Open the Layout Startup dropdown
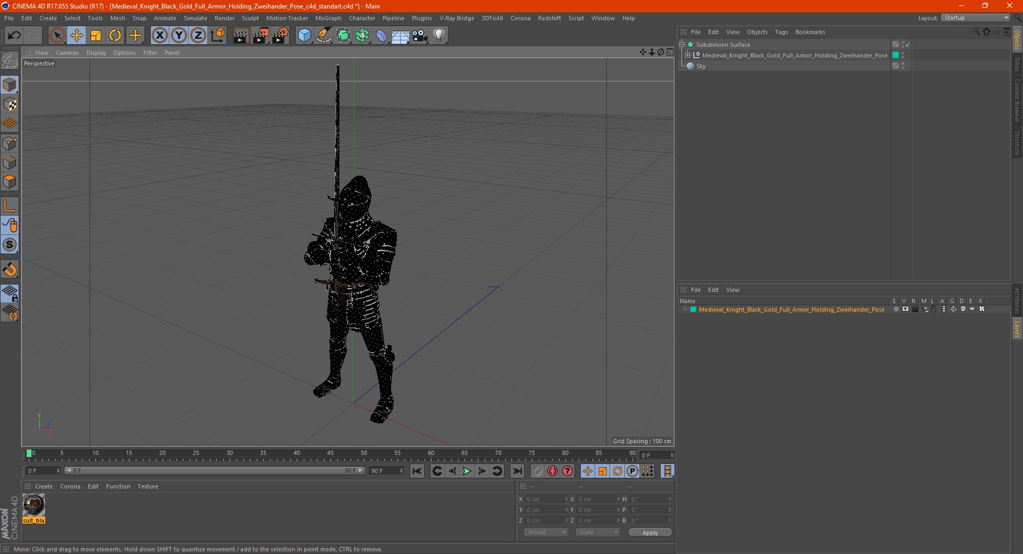The width and height of the screenshot is (1023, 554). click(976, 18)
